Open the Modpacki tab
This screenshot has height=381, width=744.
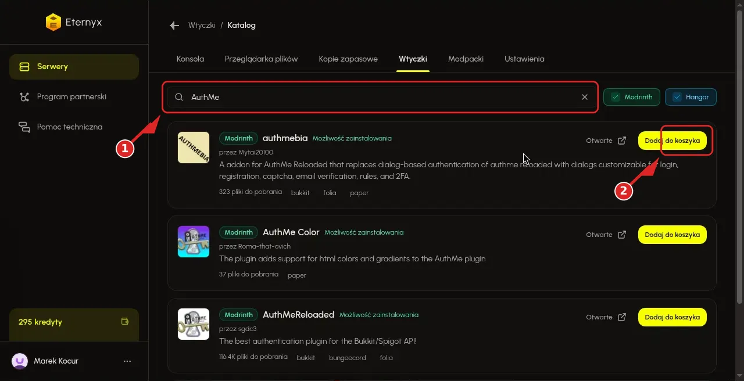pos(466,59)
